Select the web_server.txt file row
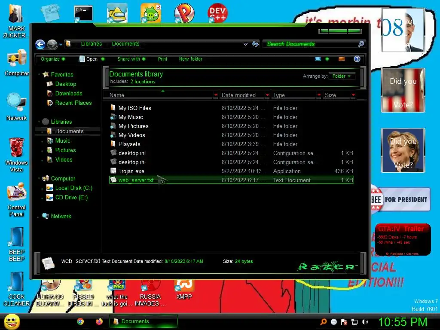Screen dimensions: 440x330 click(232, 180)
